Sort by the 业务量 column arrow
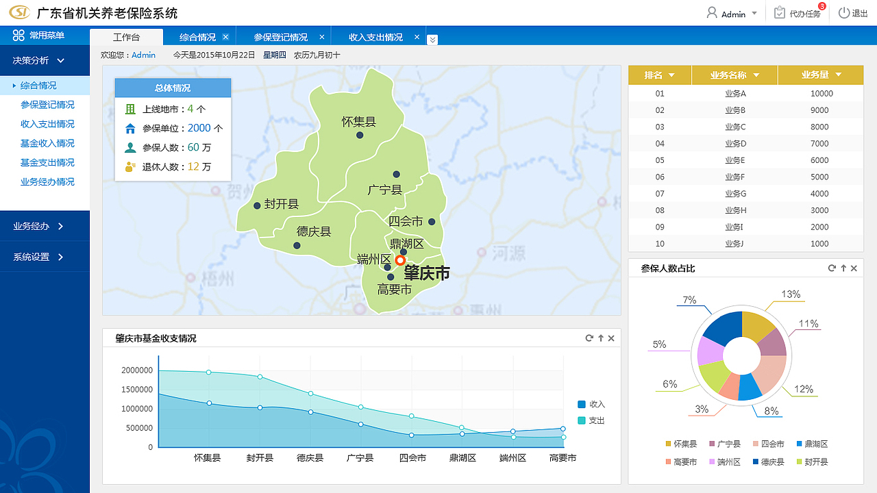 point(839,75)
